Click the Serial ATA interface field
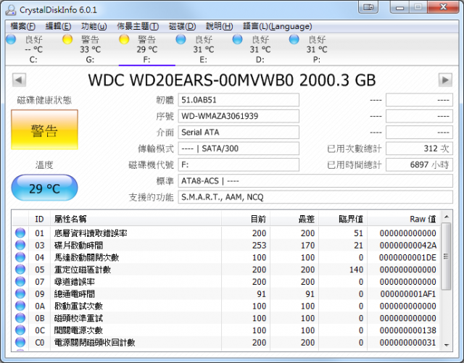The image size is (464, 363). (239, 133)
